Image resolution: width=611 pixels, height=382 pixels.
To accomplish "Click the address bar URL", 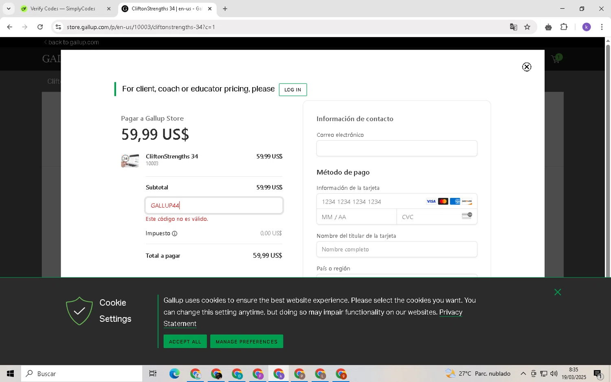I will [x=141, y=27].
